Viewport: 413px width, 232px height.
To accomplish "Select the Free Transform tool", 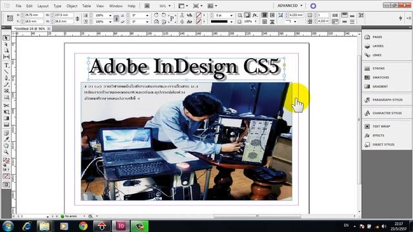I will (x=6, y=111).
